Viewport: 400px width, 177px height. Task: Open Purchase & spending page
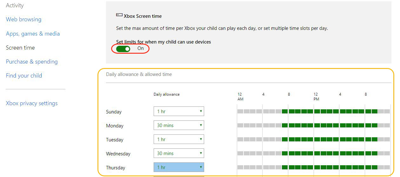click(32, 62)
